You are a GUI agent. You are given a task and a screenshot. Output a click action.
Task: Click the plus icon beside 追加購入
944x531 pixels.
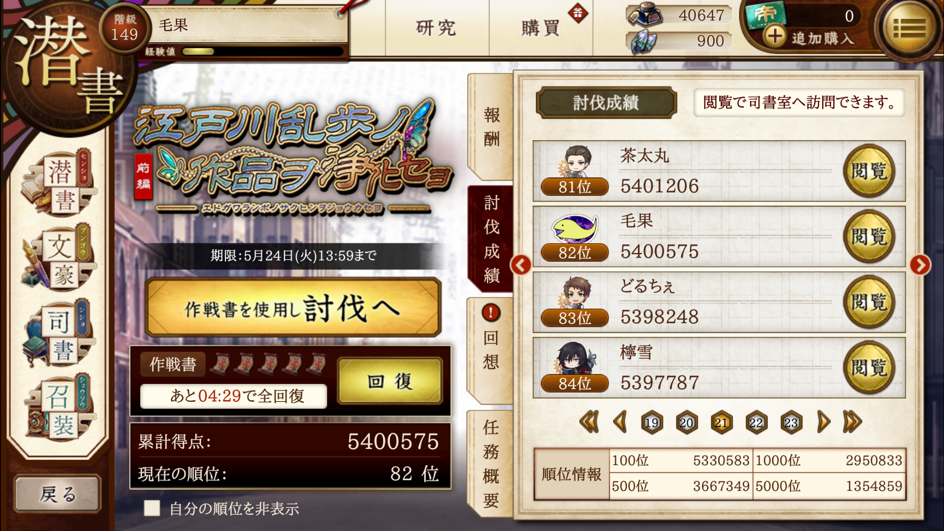click(775, 35)
